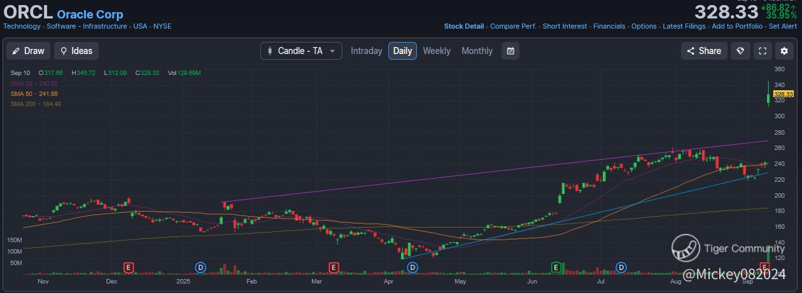Click the candlestick icon in chart type selector
Screen dimensions: 802x293
[x=270, y=51]
